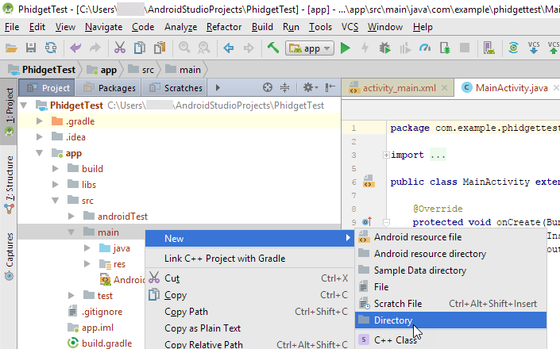Click Link C++ Project with Gradle
560x349 pixels.
(249, 258)
